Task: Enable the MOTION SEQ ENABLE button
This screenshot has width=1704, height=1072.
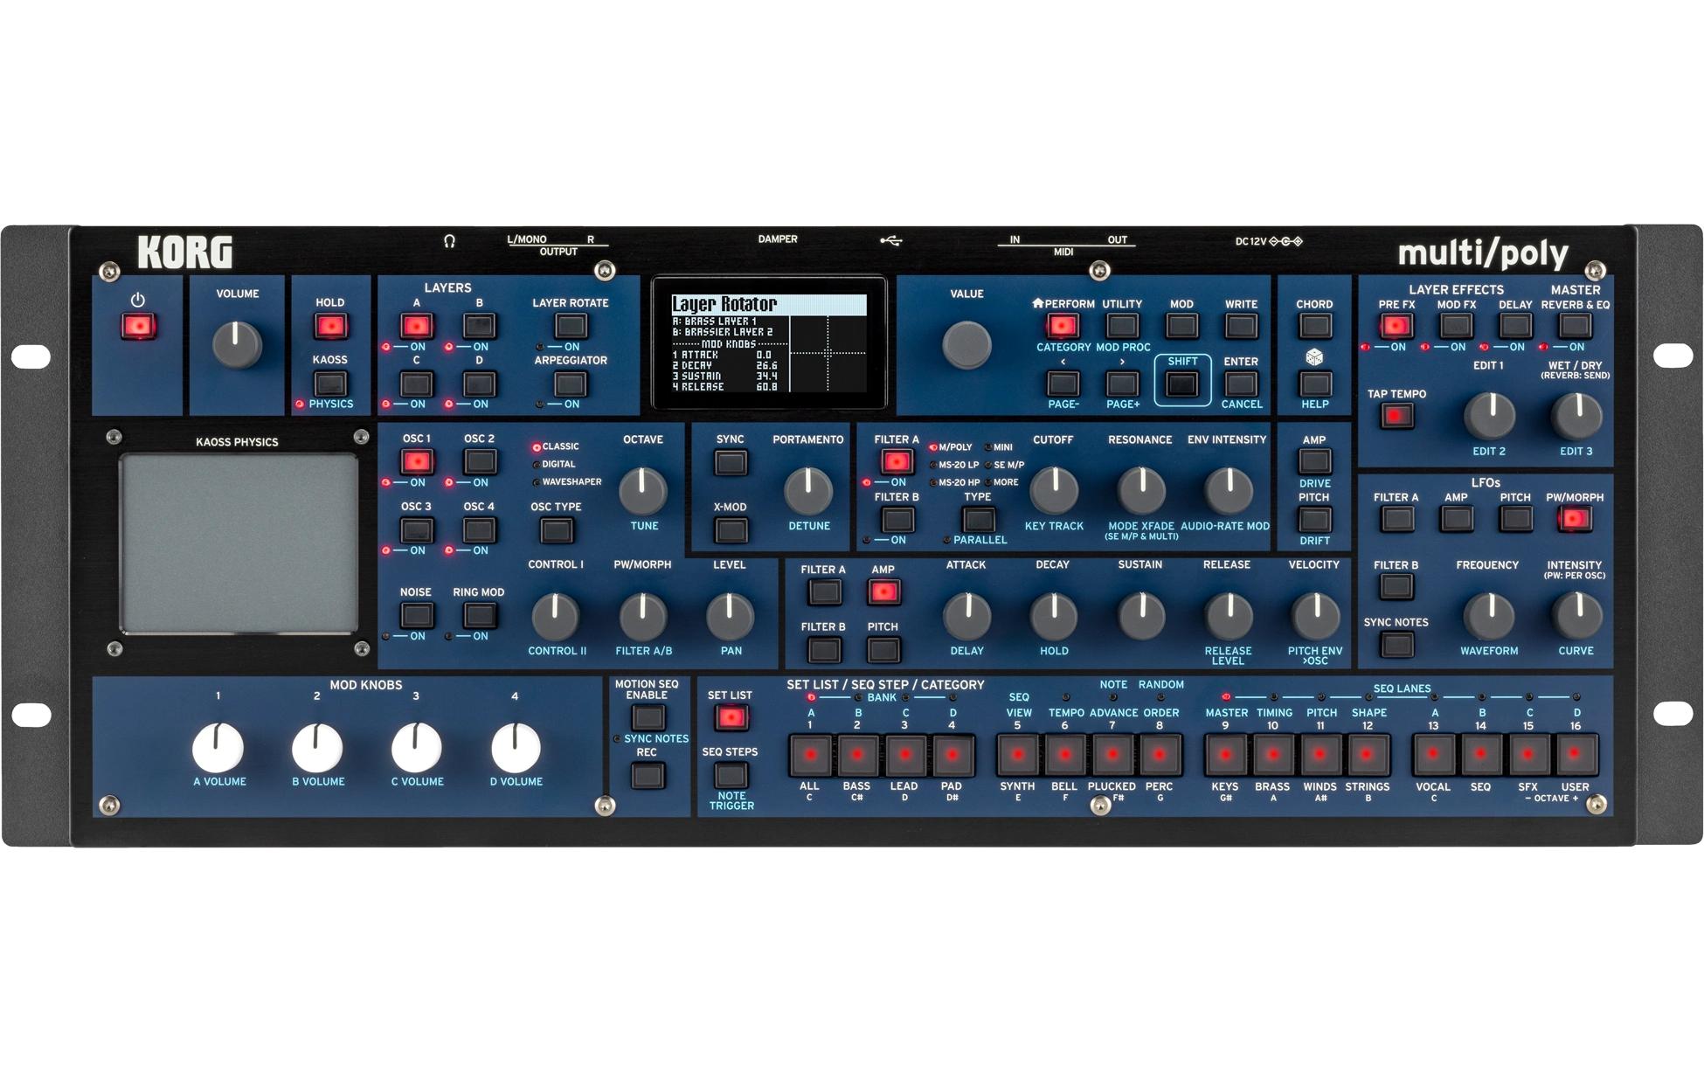Action: click(x=648, y=718)
